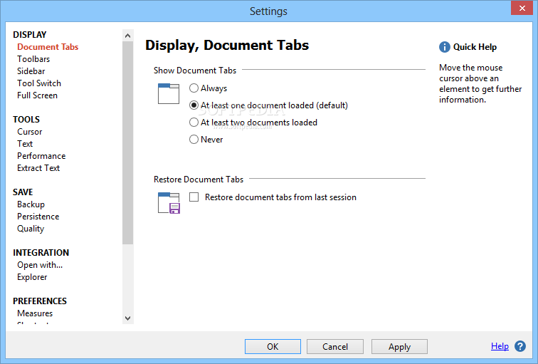Click the Cancel button
538x364 pixels.
click(x=335, y=346)
